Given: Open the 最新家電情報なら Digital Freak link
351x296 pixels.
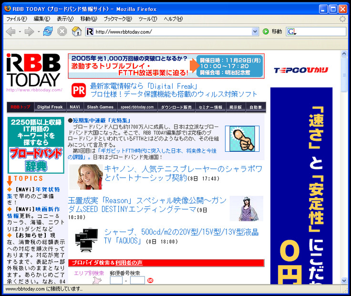Looking at the screenshot, I should [144, 86].
